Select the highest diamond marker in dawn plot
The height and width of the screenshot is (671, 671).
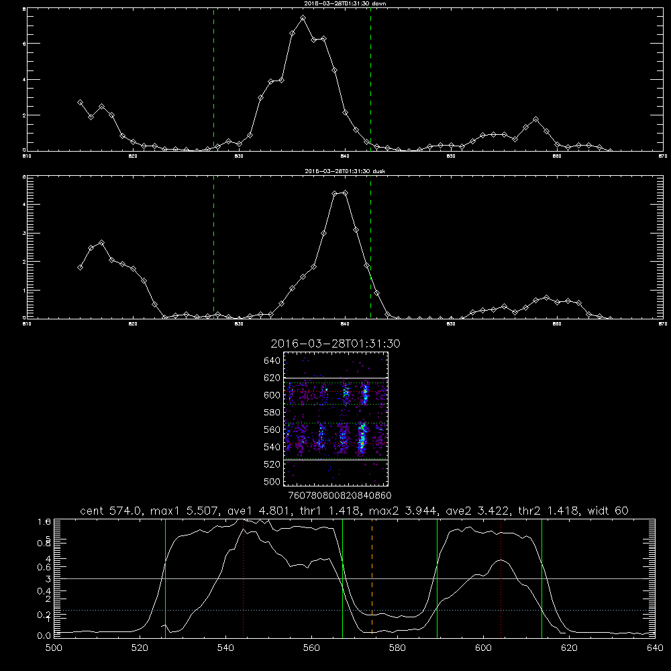pyautogui.click(x=303, y=18)
